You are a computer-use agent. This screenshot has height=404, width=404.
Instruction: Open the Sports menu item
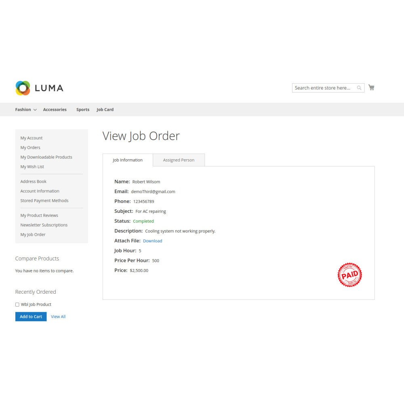(83, 109)
